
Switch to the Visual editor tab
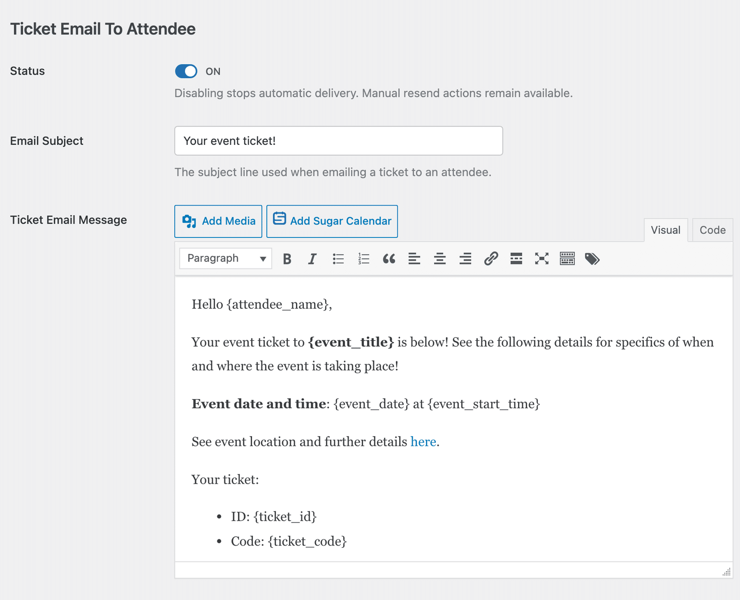point(666,230)
